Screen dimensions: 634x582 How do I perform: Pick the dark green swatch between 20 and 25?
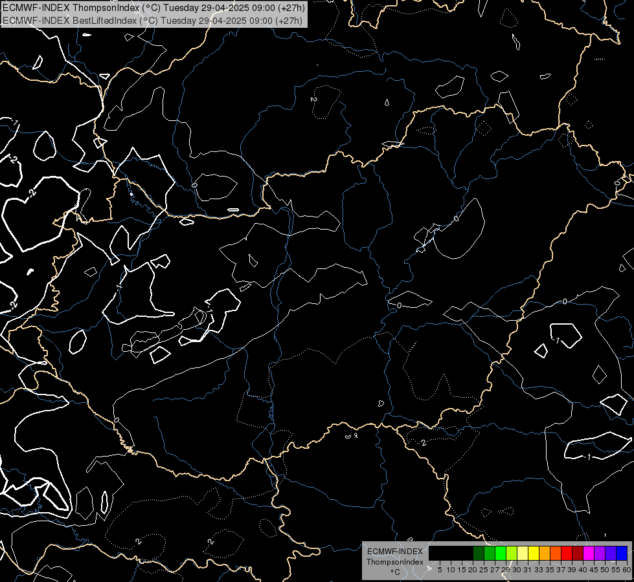click(x=479, y=553)
